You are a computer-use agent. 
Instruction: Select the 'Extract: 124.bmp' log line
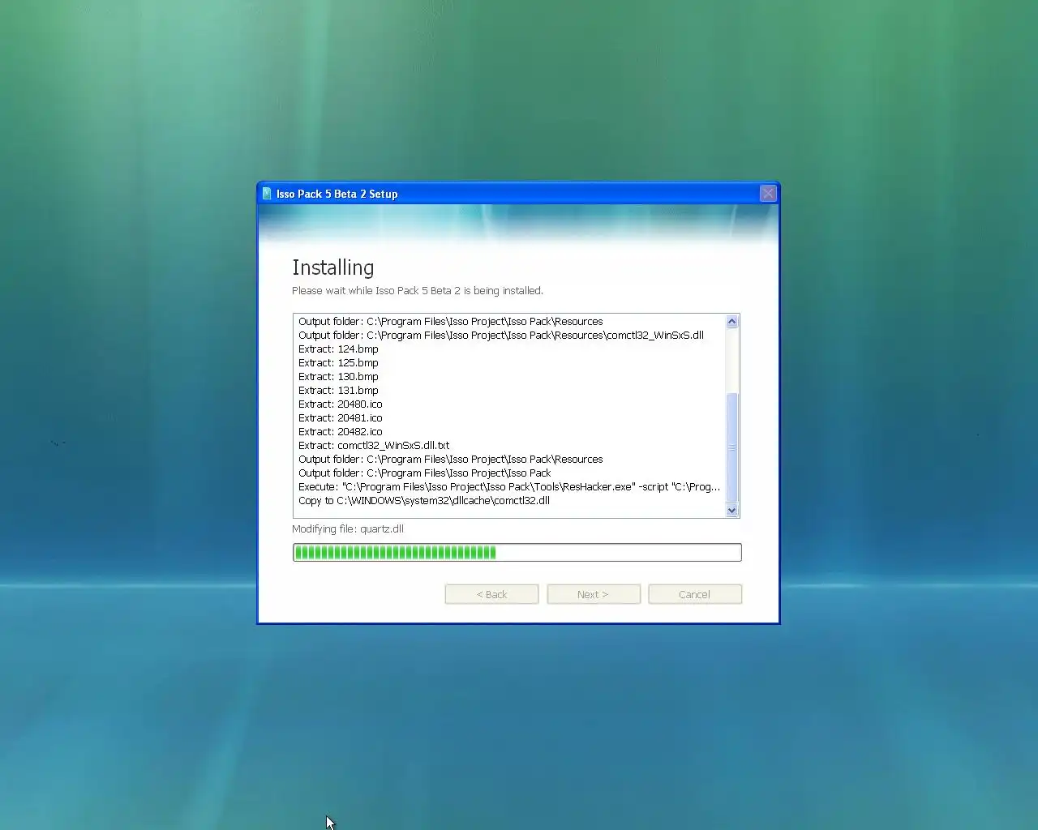tap(338, 349)
